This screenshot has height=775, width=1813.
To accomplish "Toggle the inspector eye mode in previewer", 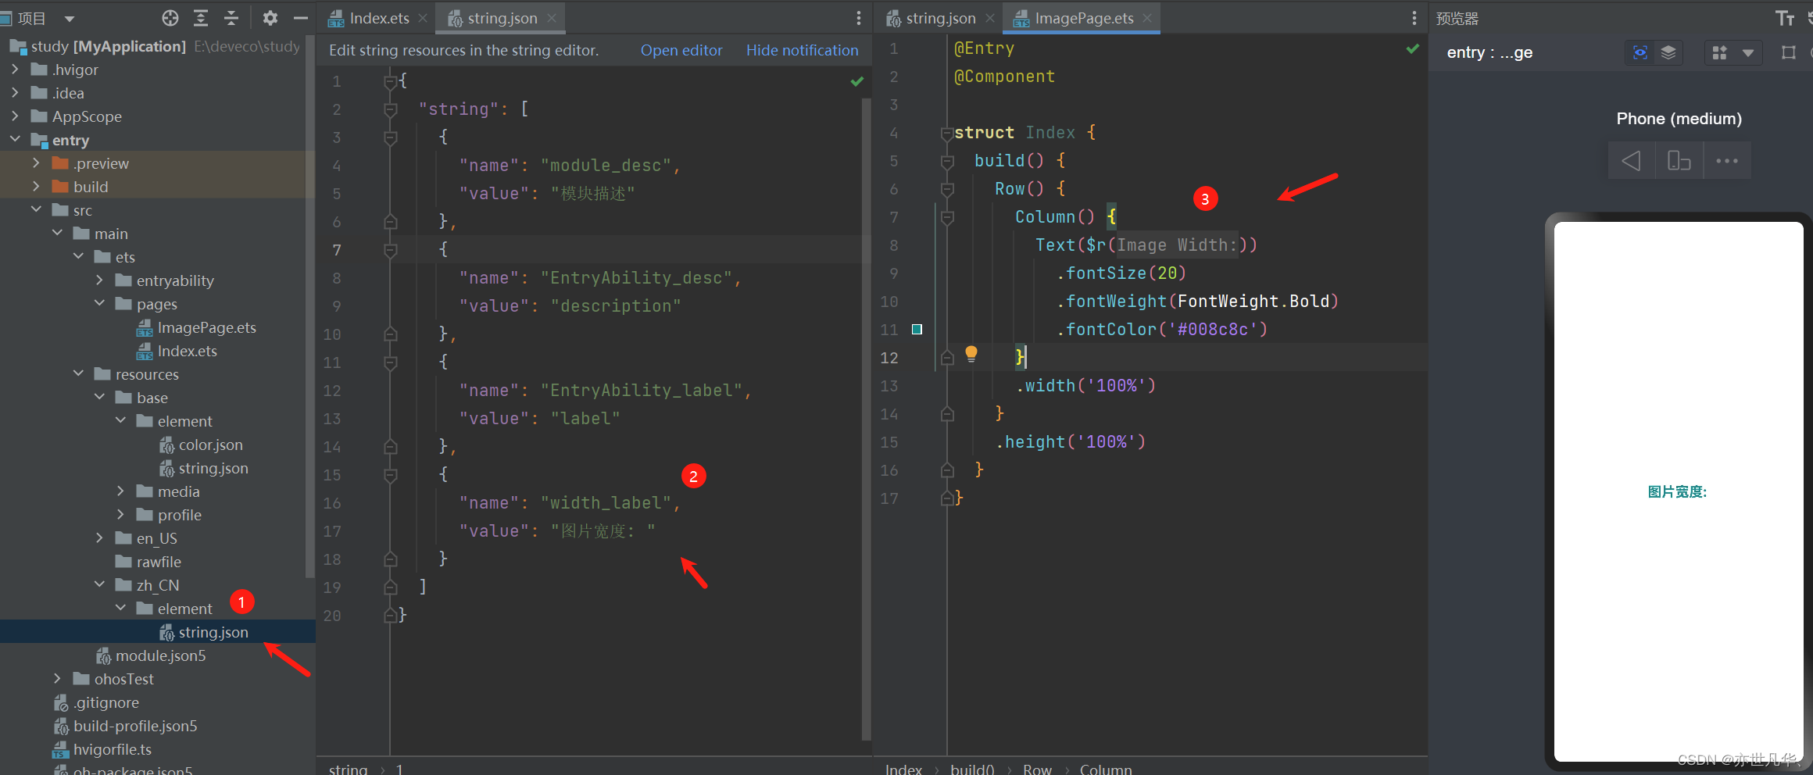I will pyautogui.click(x=1640, y=52).
